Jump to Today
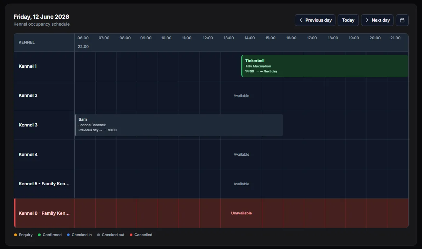The width and height of the screenshot is (422, 249). coord(348,20)
